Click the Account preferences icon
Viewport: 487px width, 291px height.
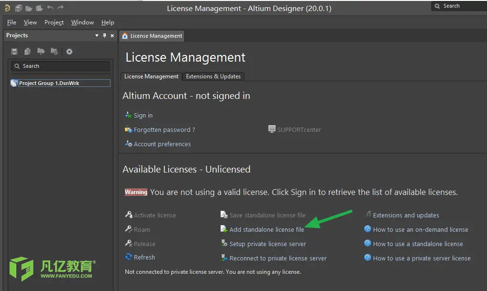tap(128, 143)
